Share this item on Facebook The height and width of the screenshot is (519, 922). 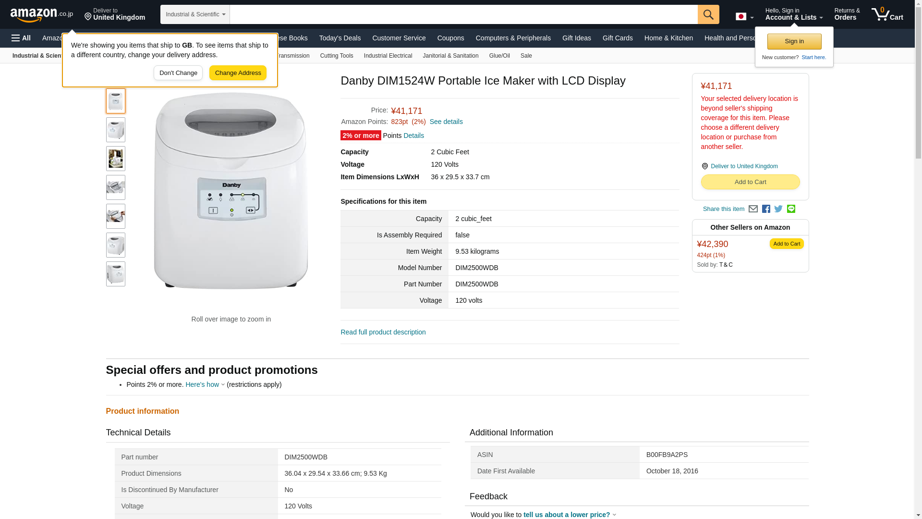pyautogui.click(x=766, y=209)
